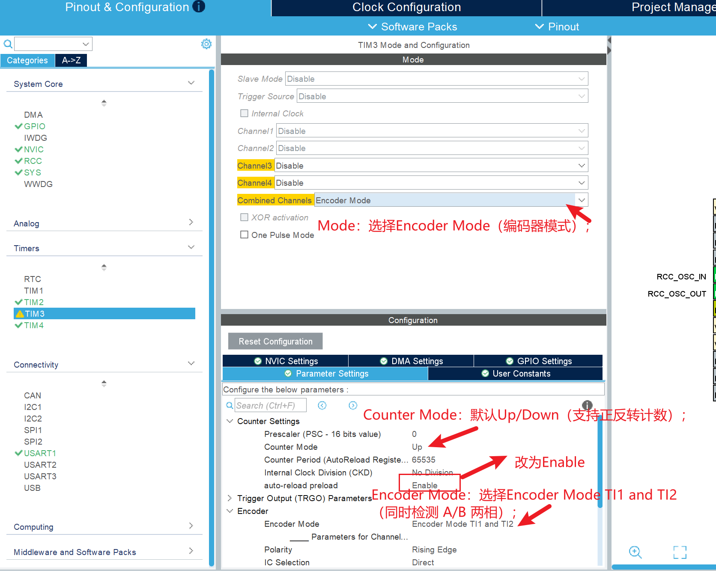Switch to the Clock Configuration tab
The image size is (716, 576).
click(x=406, y=8)
